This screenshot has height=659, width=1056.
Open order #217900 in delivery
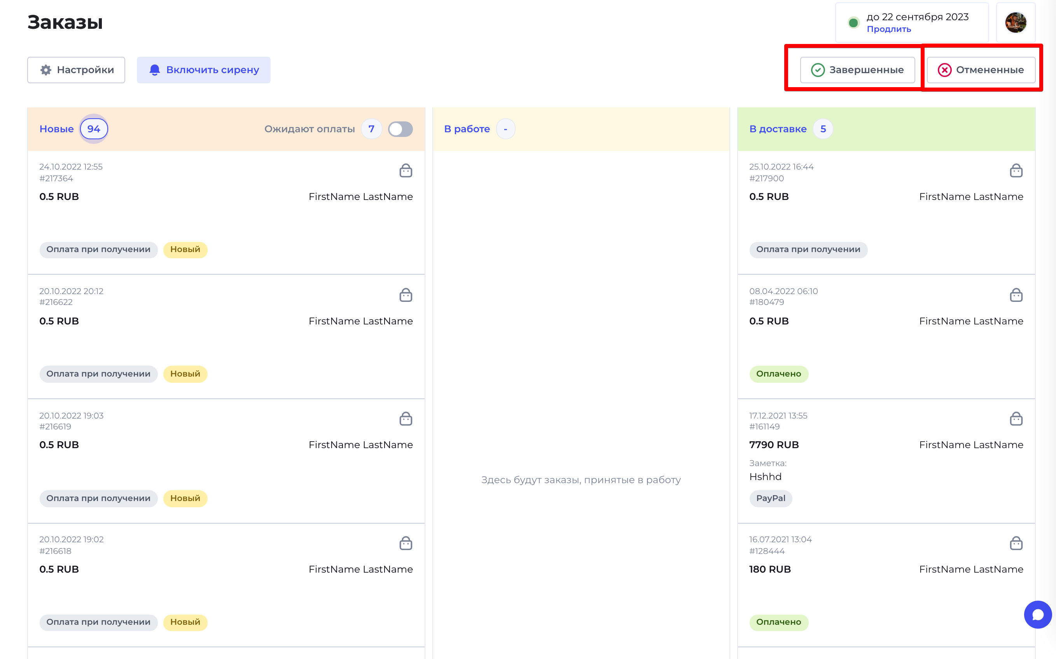pos(886,213)
